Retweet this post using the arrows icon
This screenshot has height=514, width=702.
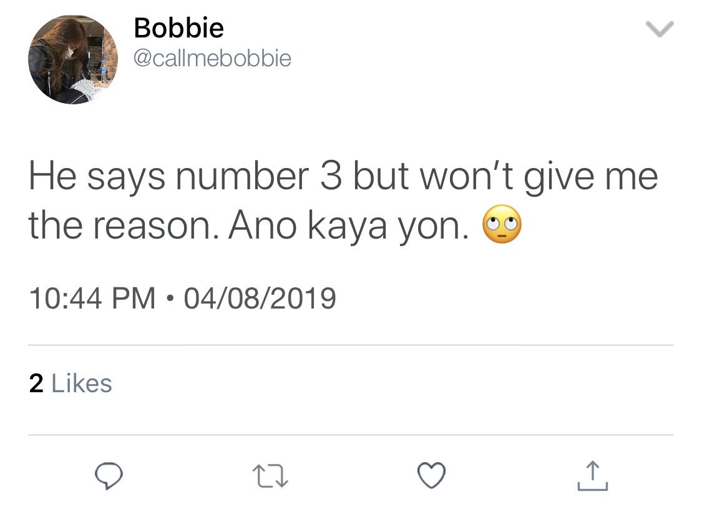[270, 476]
